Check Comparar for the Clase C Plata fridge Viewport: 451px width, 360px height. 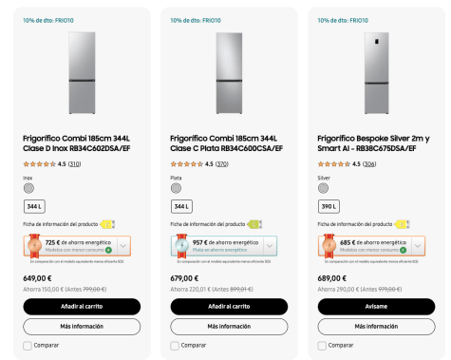click(x=175, y=346)
